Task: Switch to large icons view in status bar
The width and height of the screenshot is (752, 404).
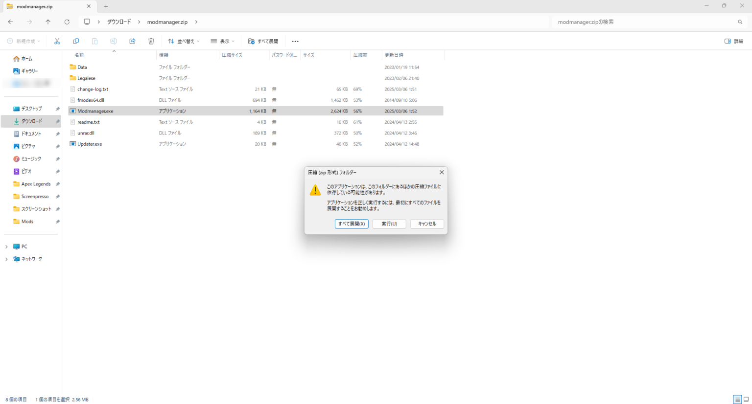Action: pyautogui.click(x=746, y=400)
